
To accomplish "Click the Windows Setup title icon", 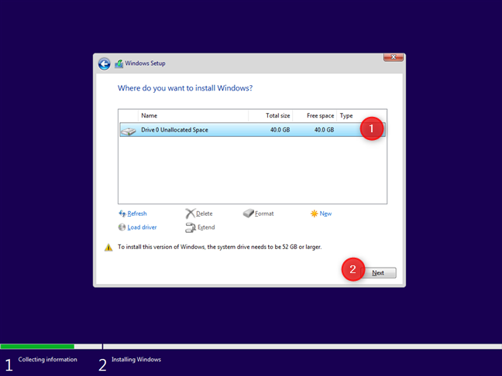I will point(119,63).
